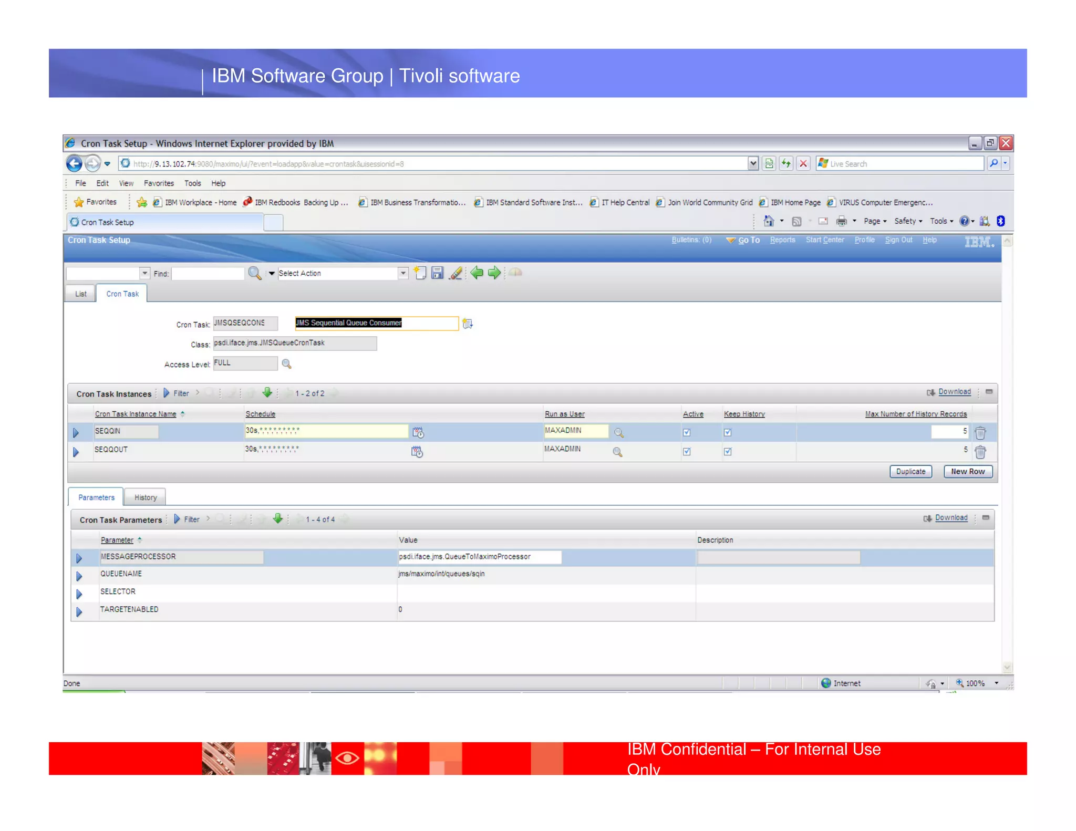Click the MESSAGEPROCESSOR Value field

(479, 557)
